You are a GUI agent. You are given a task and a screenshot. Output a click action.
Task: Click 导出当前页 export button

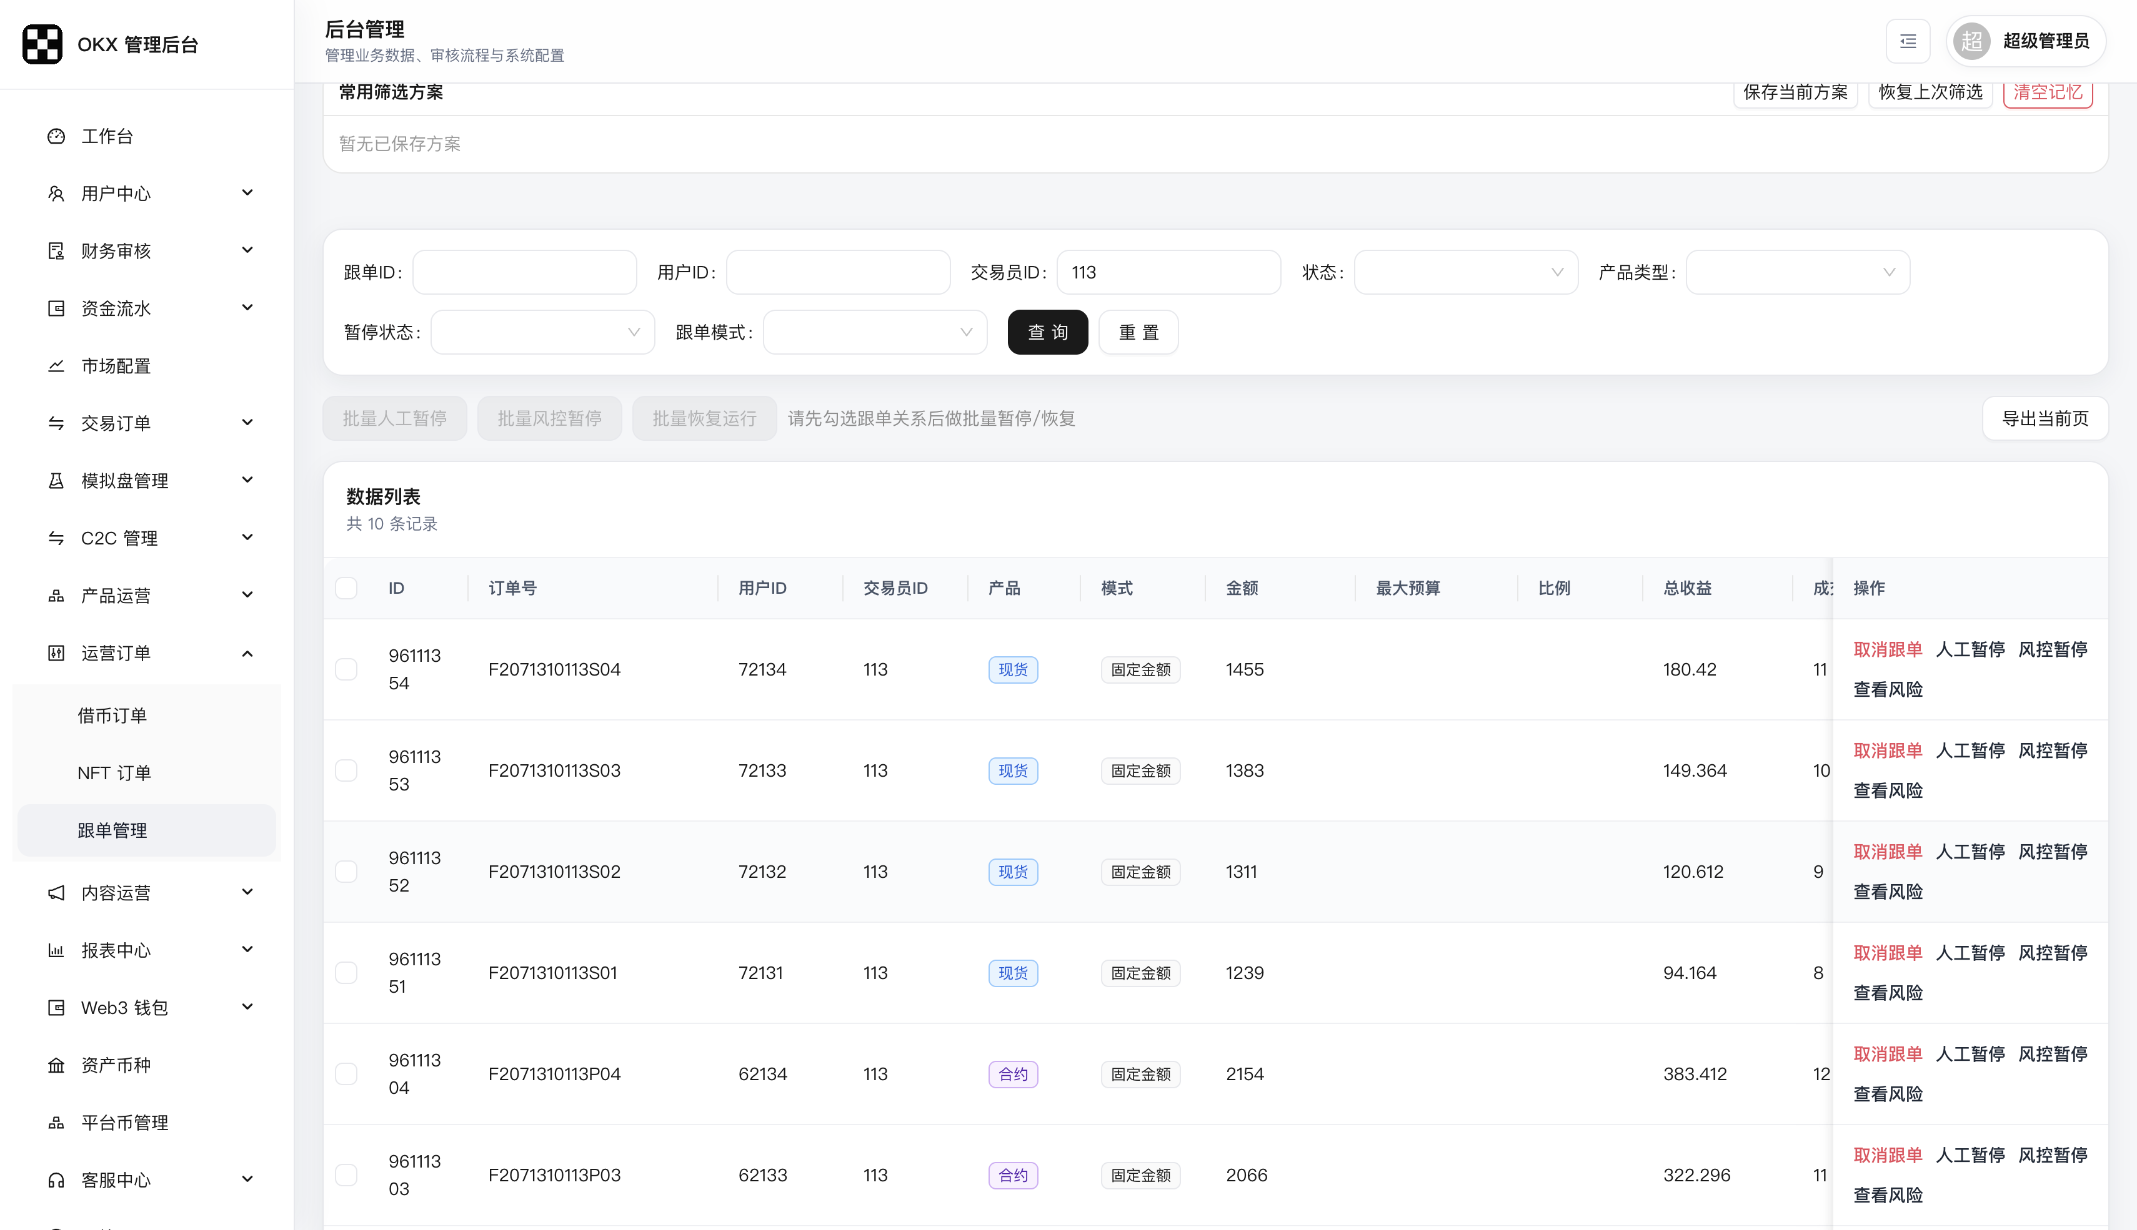(2045, 418)
